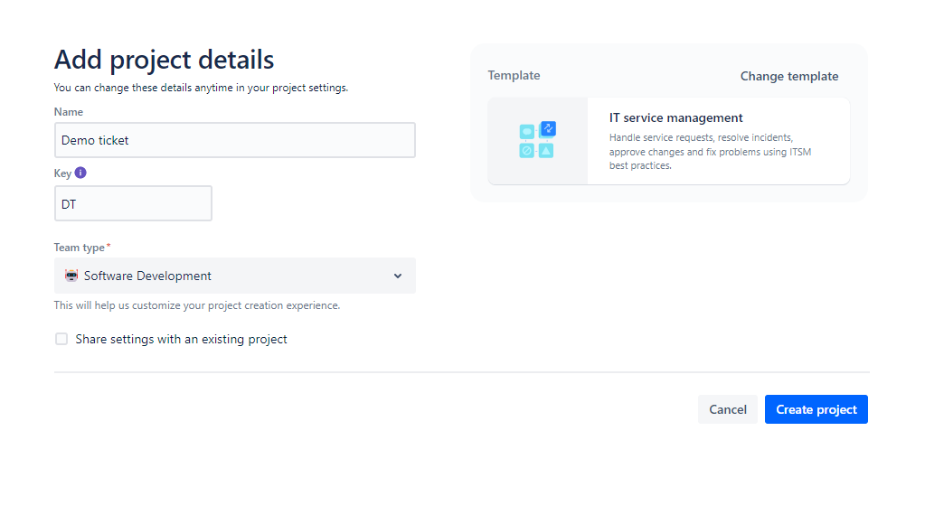Expand the Team type chevron arrow
The height and width of the screenshot is (515, 925).
click(x=398, y=276)
